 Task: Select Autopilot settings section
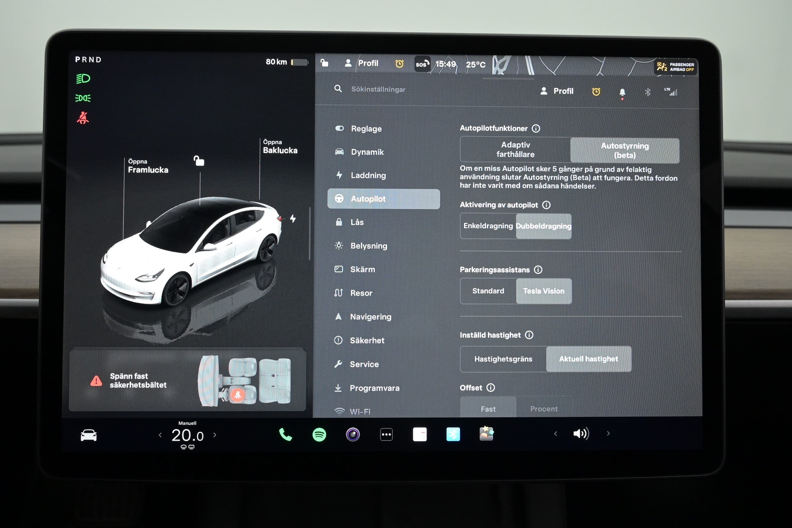tap(384, 199)
